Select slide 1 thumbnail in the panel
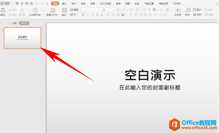This screenshot has height=133, width=219. tap(22, 38)
